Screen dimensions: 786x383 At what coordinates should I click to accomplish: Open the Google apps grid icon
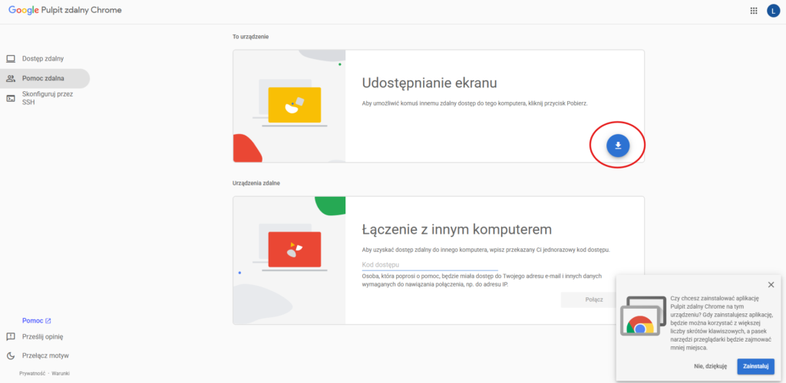coord(754,11)
